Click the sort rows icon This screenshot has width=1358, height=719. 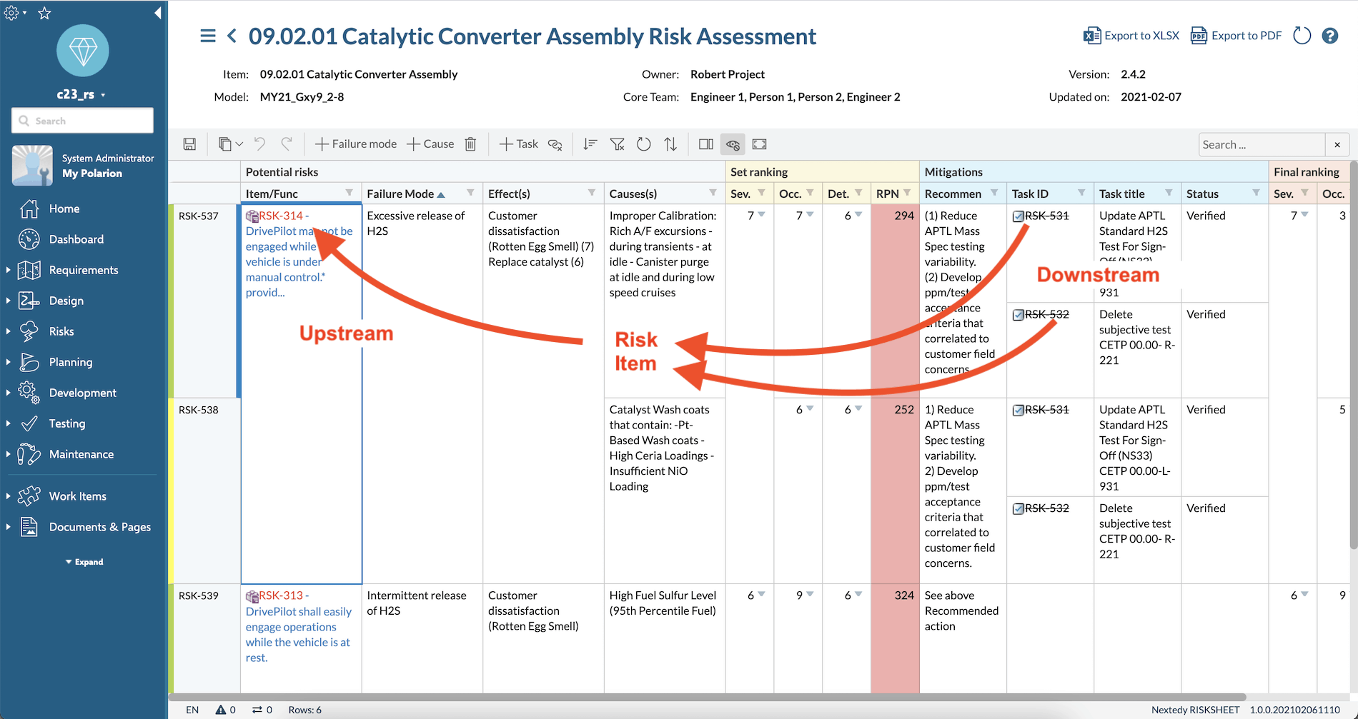click(590, 144)
